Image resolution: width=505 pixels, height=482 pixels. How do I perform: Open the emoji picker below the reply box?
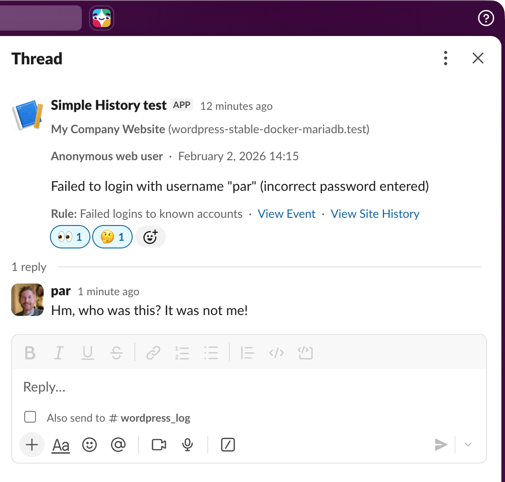(x=89, y=445)
